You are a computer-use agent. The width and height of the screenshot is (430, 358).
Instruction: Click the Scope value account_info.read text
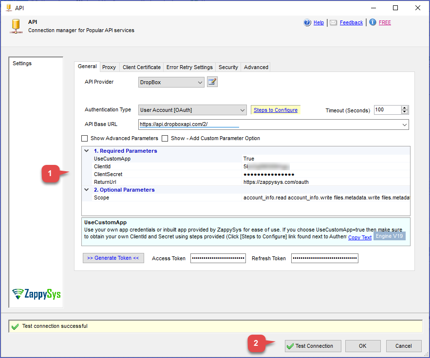[327, 197]
